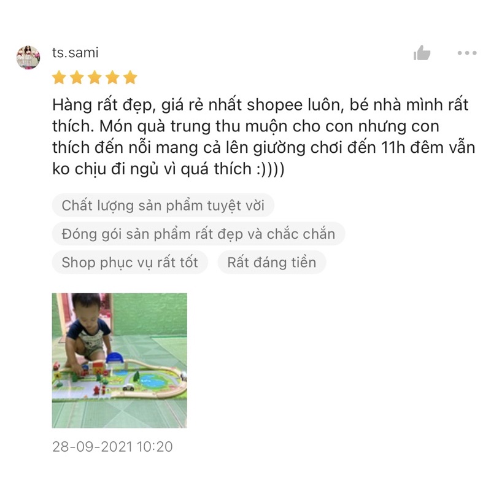Like the review with thumbs-up icon
This screenshot has height=491, width=491.
[x=422, y=53]
